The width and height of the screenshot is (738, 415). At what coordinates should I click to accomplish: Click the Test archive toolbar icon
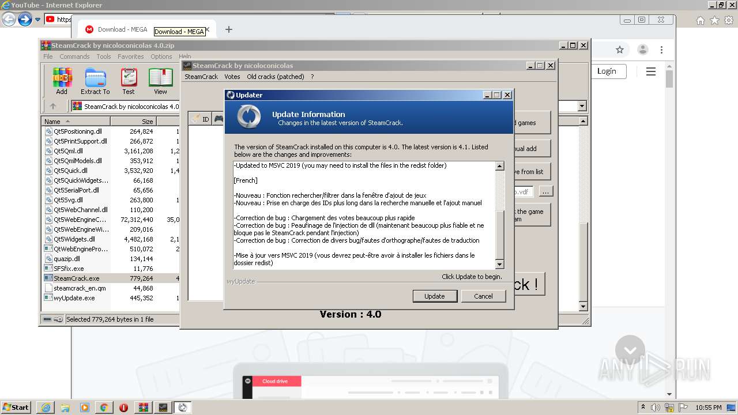pos(129,81)
